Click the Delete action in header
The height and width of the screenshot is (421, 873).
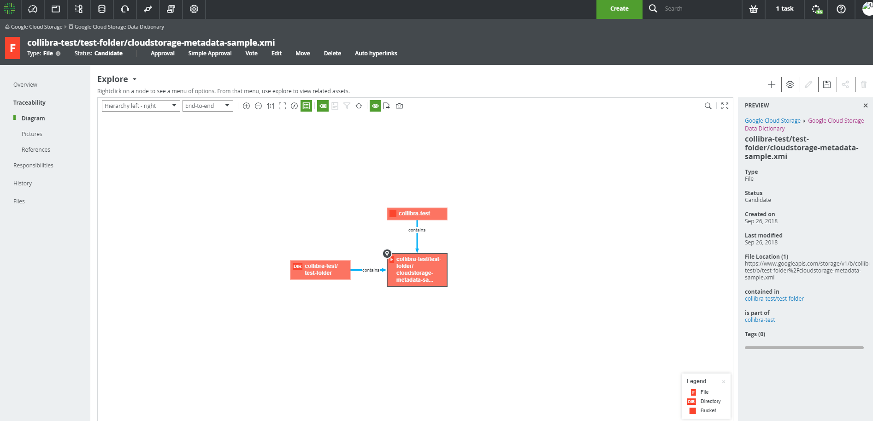[332, 53]
